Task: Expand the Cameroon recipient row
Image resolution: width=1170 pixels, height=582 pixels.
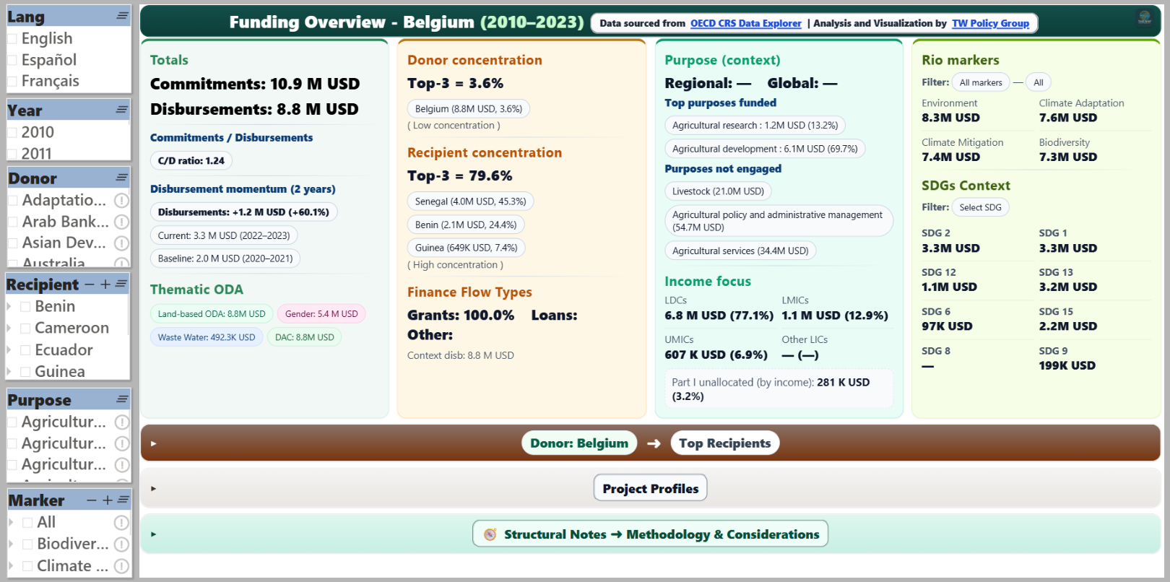Action: click(x=9, y=328)
